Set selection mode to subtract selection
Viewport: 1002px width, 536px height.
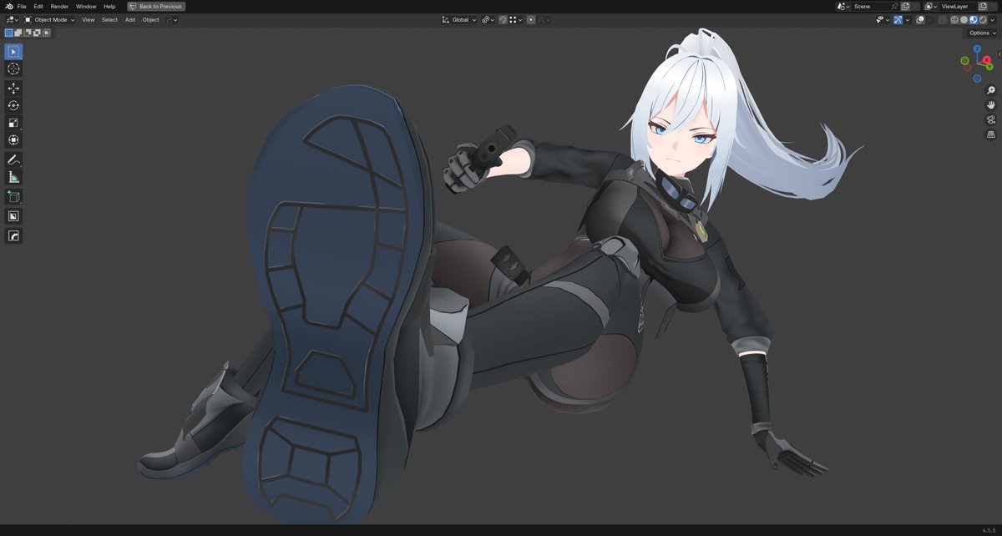28,33
